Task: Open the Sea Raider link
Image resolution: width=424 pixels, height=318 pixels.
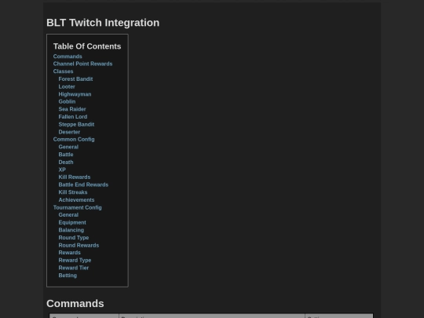Action: tap(72, 109)
